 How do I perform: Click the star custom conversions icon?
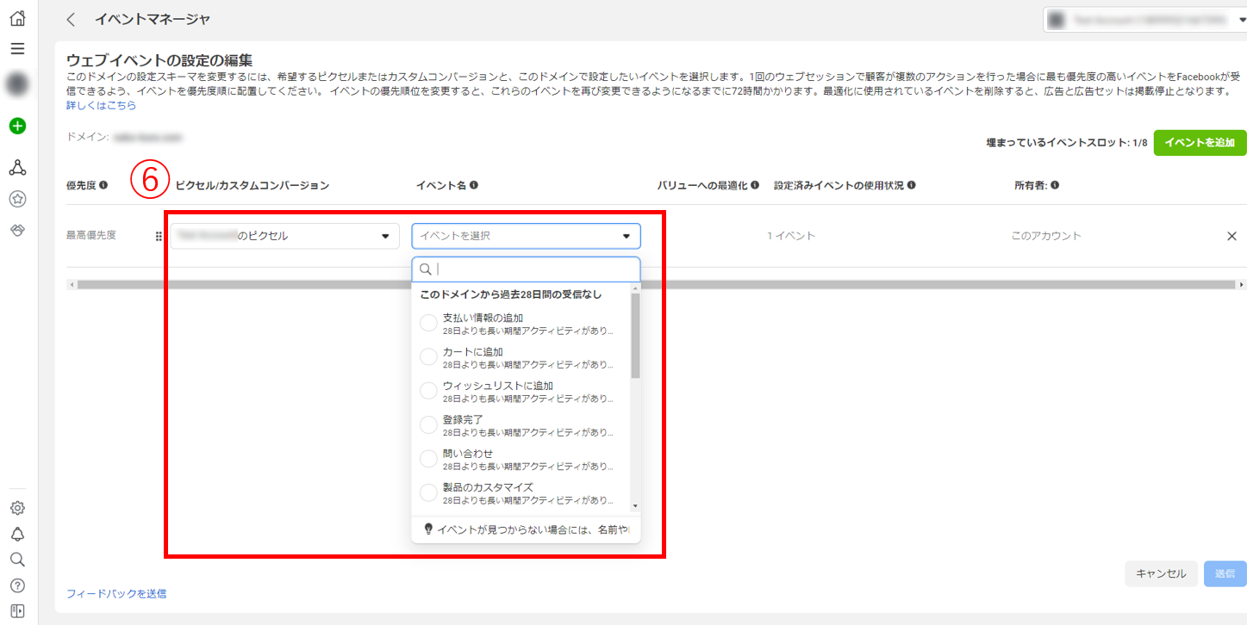[x=17, y=199]
